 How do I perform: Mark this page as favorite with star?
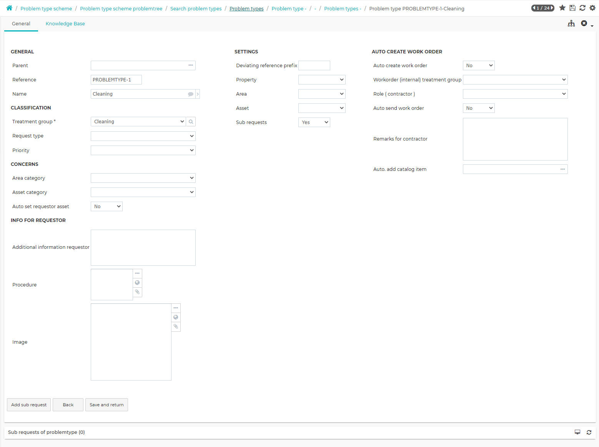click(562, 8)
